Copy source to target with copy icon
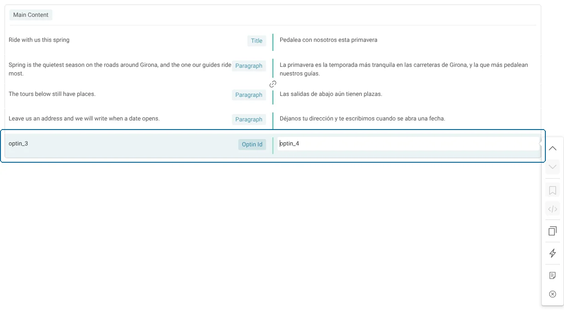The image size is (564, 310). [x=553, y=231]
